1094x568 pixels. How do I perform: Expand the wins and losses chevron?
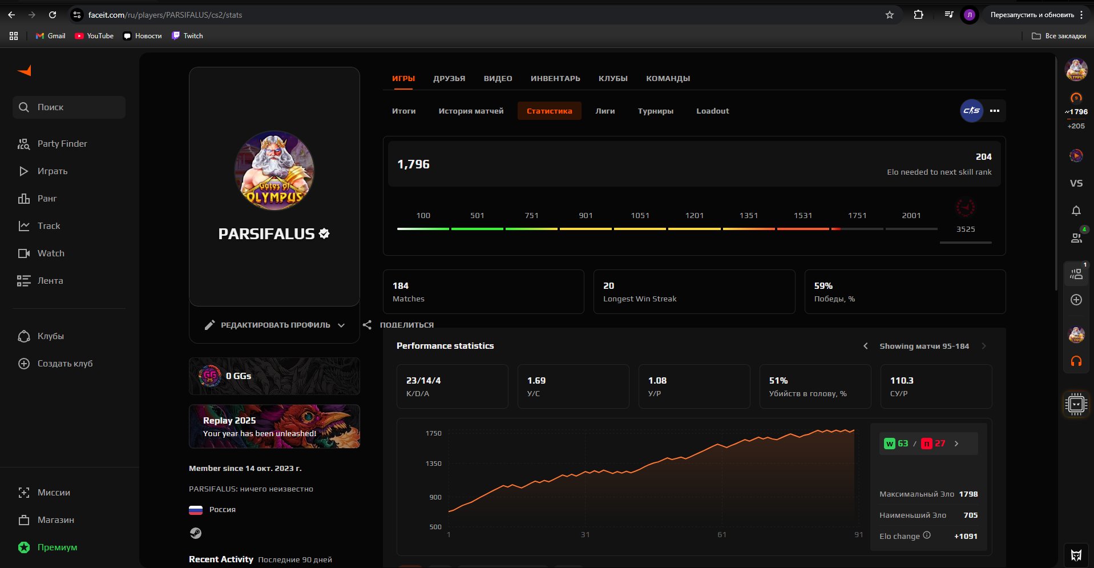point(956,444)
